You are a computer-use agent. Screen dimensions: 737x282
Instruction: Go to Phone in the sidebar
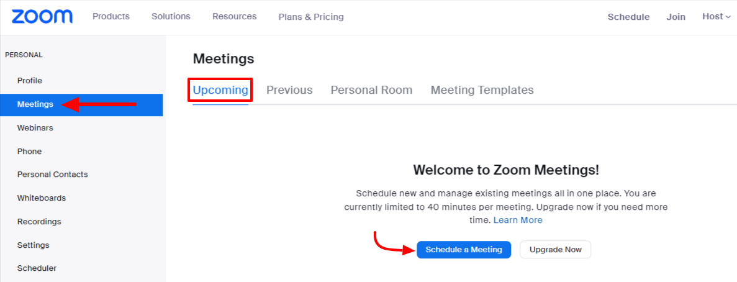[x=30, y=152]
